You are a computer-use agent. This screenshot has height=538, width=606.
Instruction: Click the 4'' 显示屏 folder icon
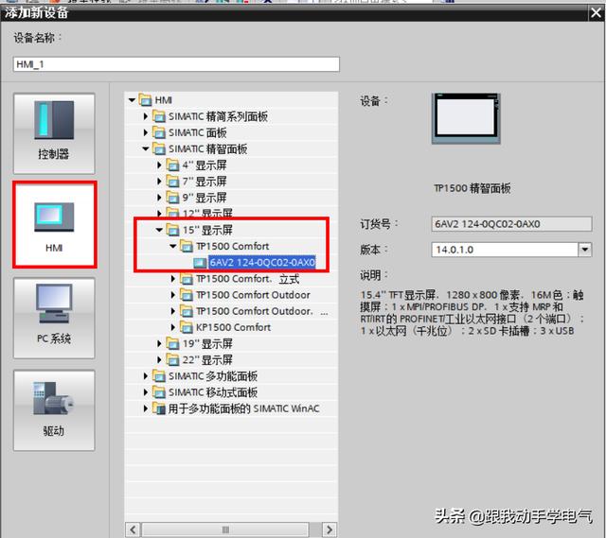[172, 165]
